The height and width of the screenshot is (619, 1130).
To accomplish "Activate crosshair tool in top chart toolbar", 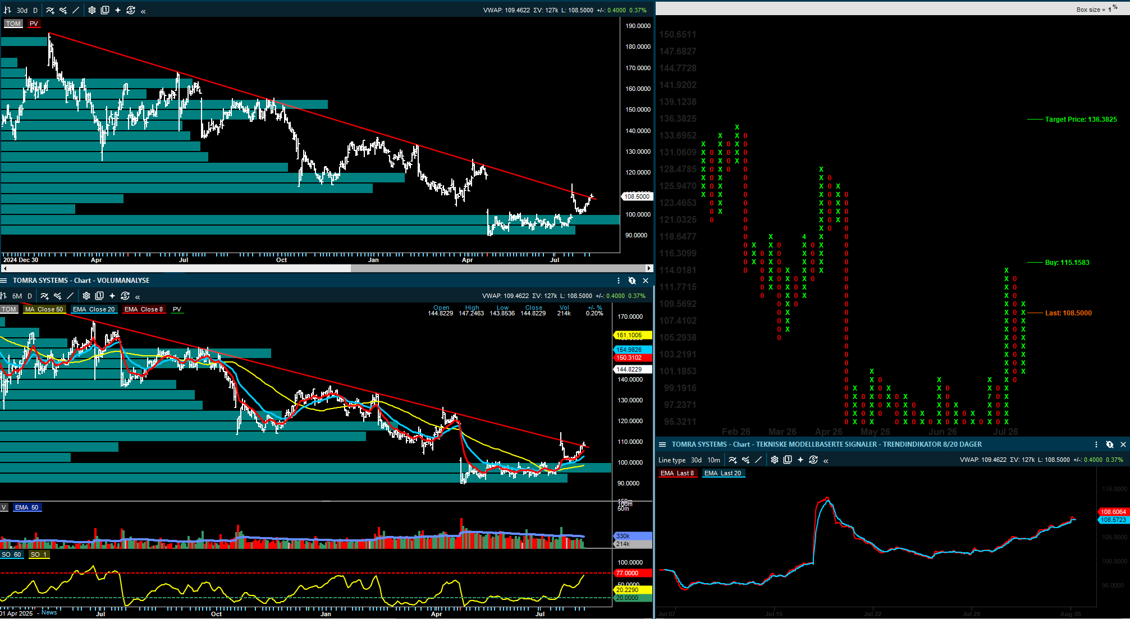I will coord(118,10).
